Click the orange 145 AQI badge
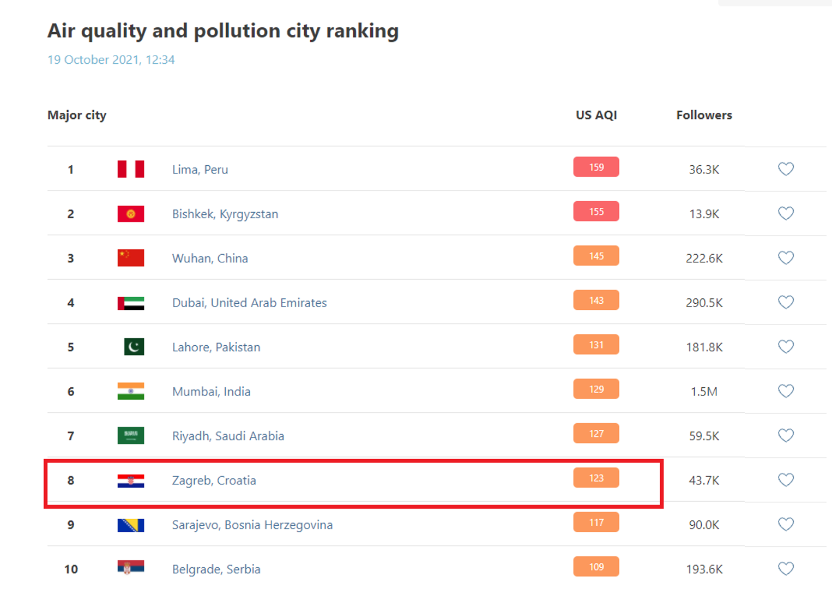Viewport: 832px width, 589px height. pyautogui.click(x=596, y=256)
